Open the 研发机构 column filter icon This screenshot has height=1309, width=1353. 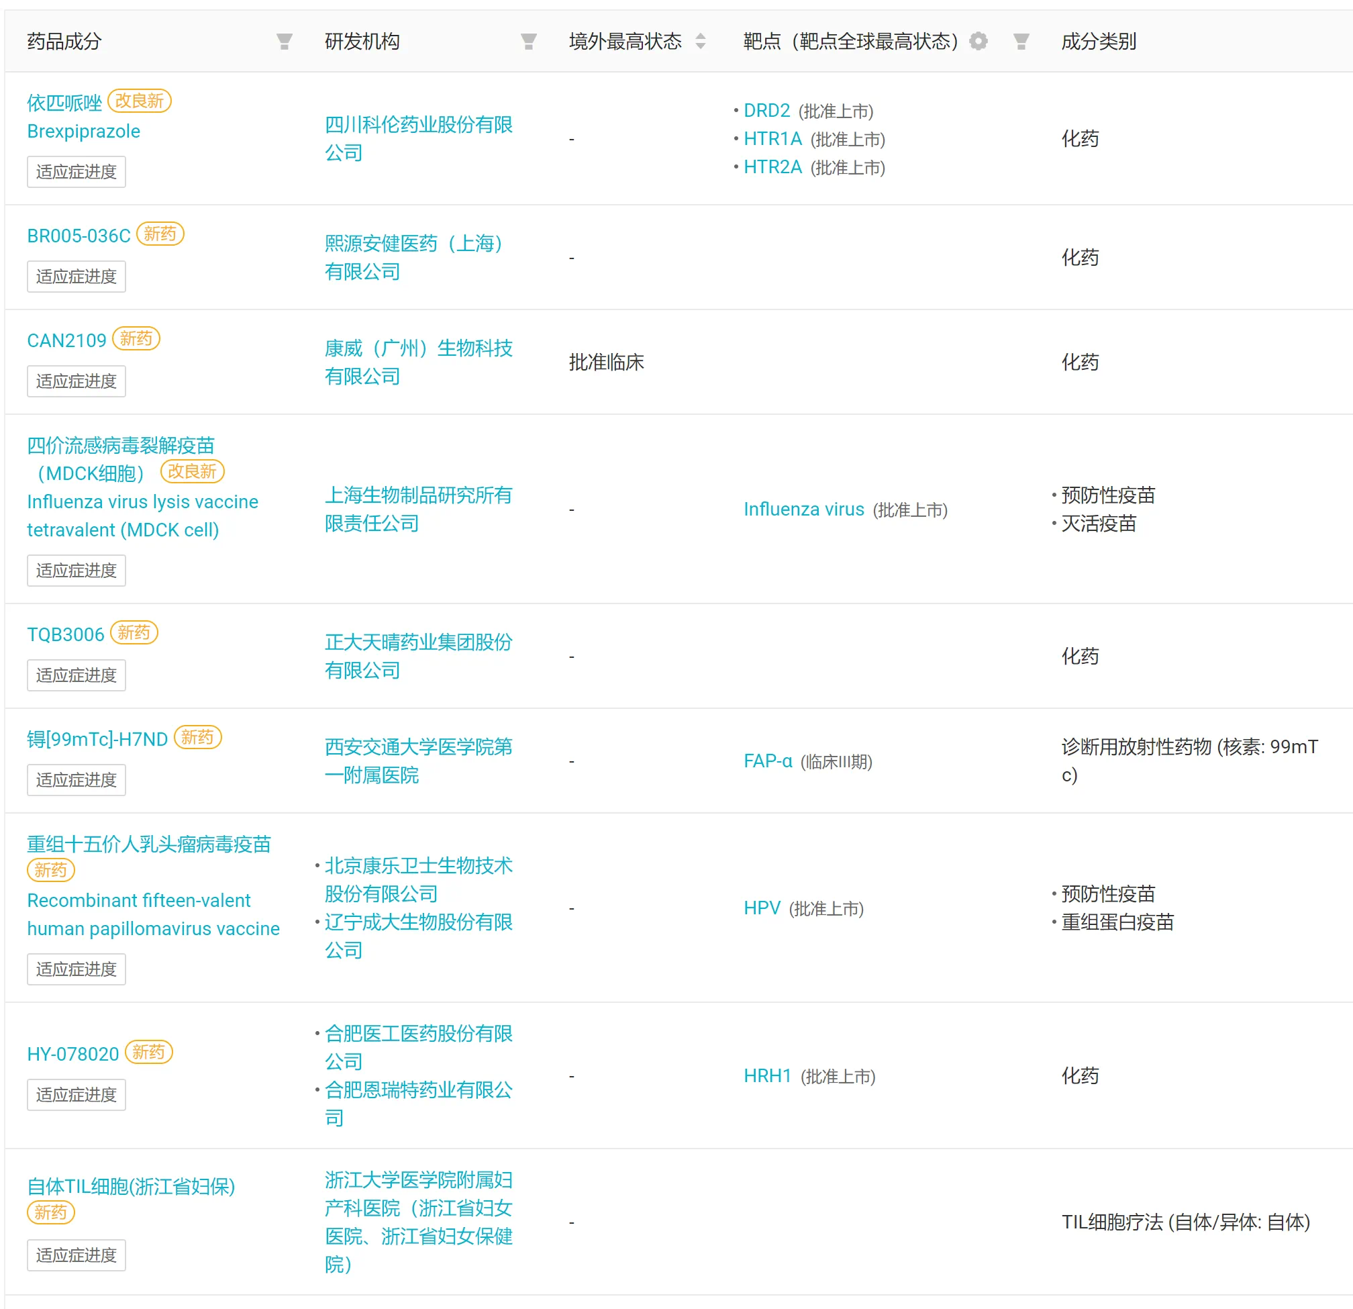(528, 42)
